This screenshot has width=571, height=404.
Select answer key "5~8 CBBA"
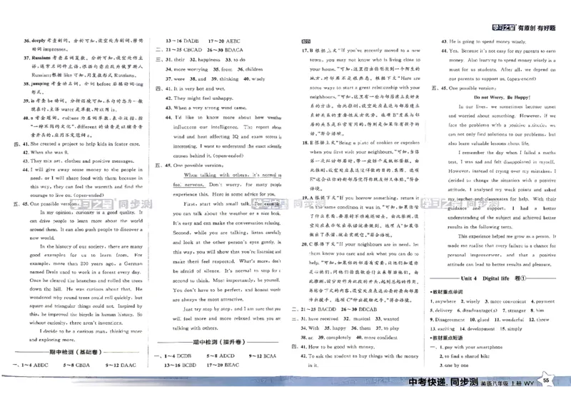76,365
